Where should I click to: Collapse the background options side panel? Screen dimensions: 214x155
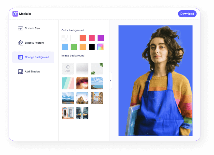[x=110, y=81]
